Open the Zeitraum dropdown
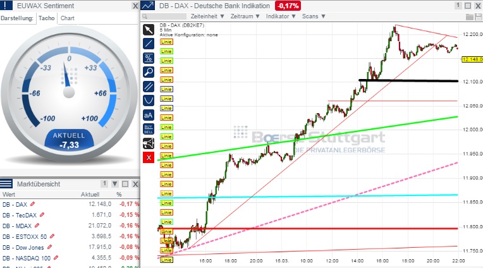The image size is (483, 268). pyautogui.click(x=245, y=16)
